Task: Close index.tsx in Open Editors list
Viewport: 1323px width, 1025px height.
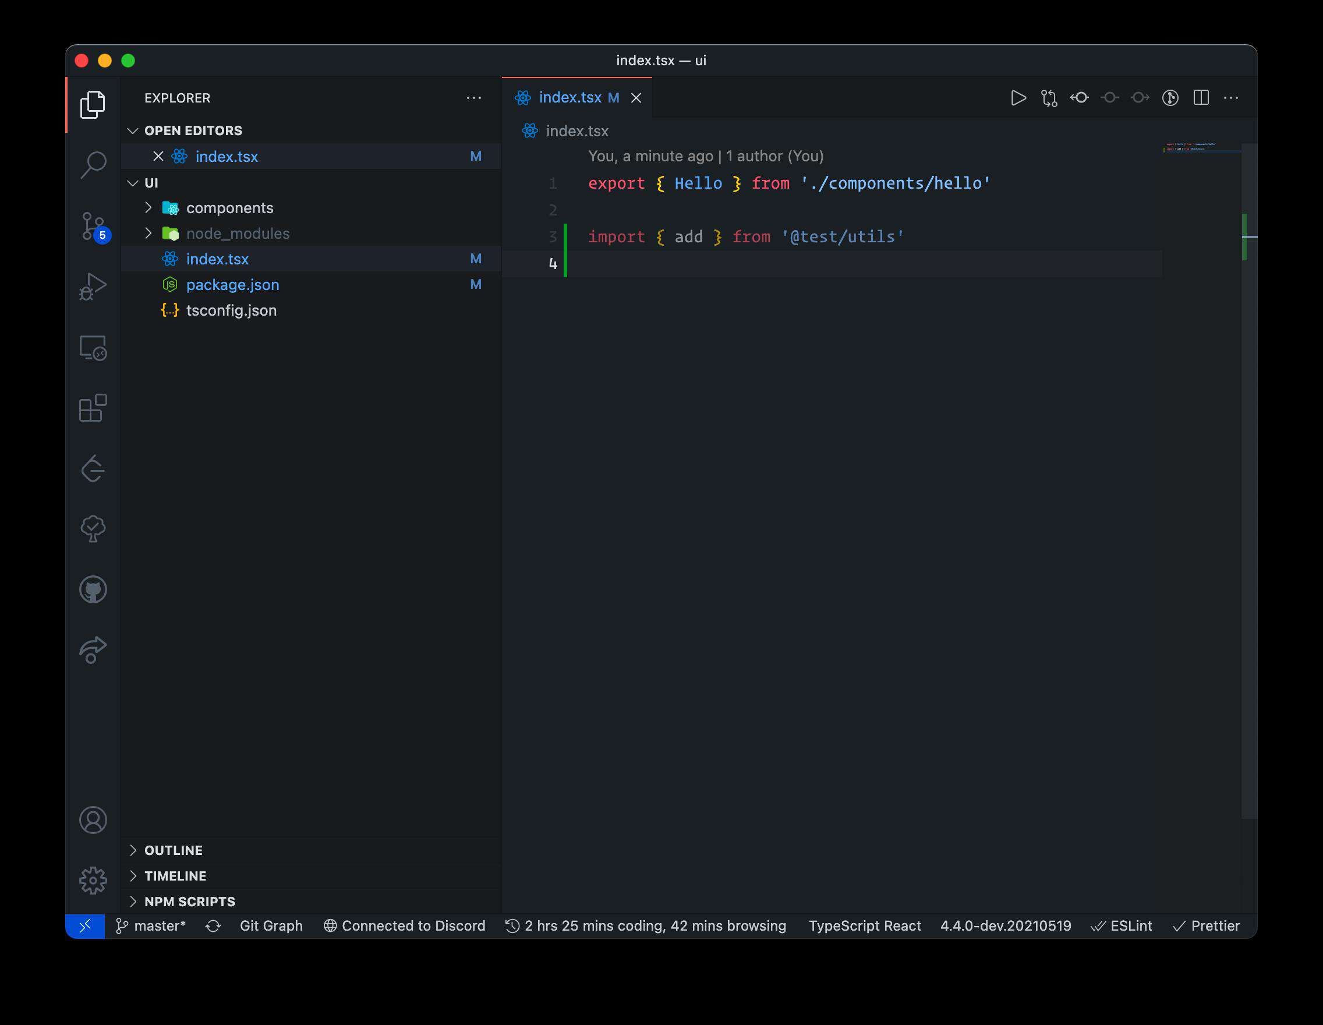Action: click(x=158, y=156)
